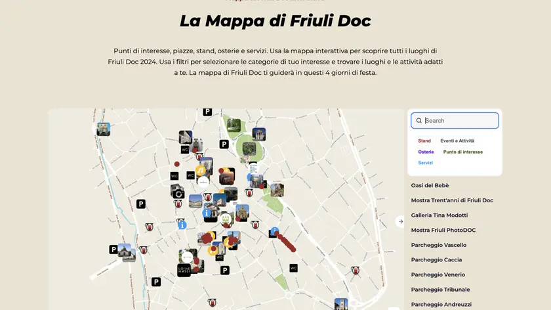Open the tower photo at the map's bottom right
The image size is (551, 310).
[x=341, y=304]
